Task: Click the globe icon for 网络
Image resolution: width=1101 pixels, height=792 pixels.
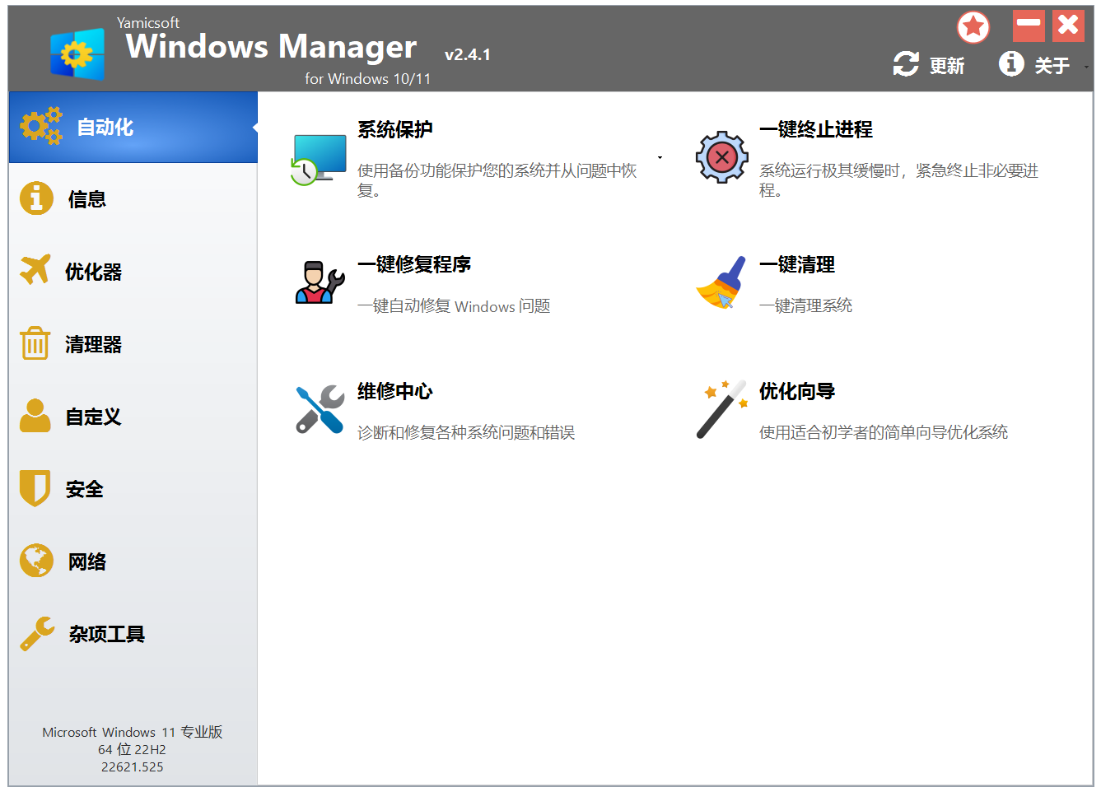Action: pos(36,561)
